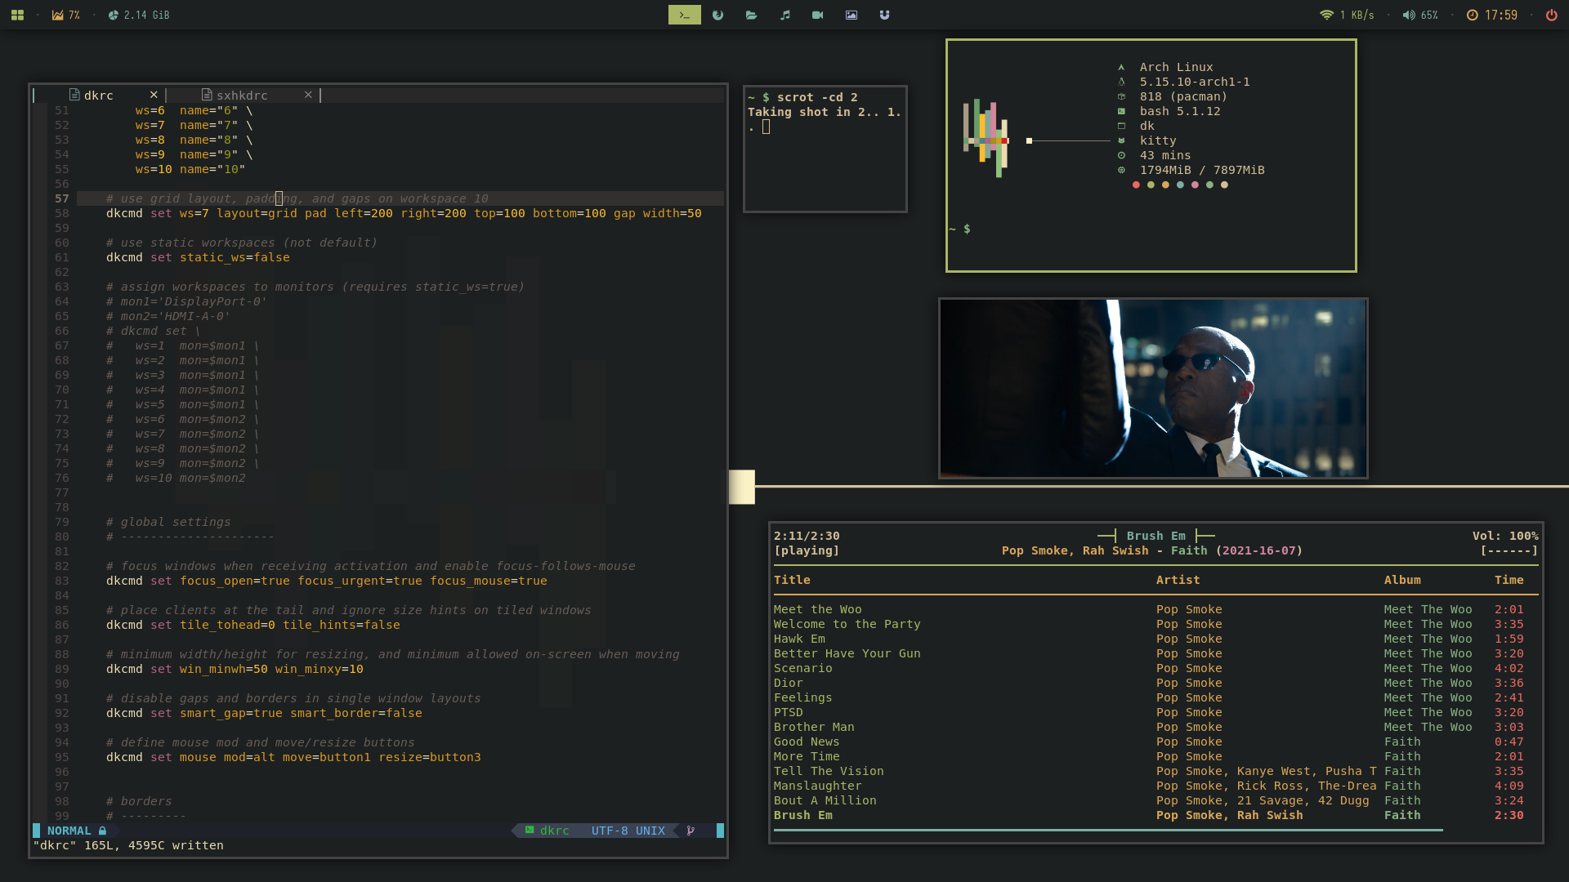Switch to the file manager folder workspace icon
This screenshot has height=882, width=1569.
(x=751, y=15)
